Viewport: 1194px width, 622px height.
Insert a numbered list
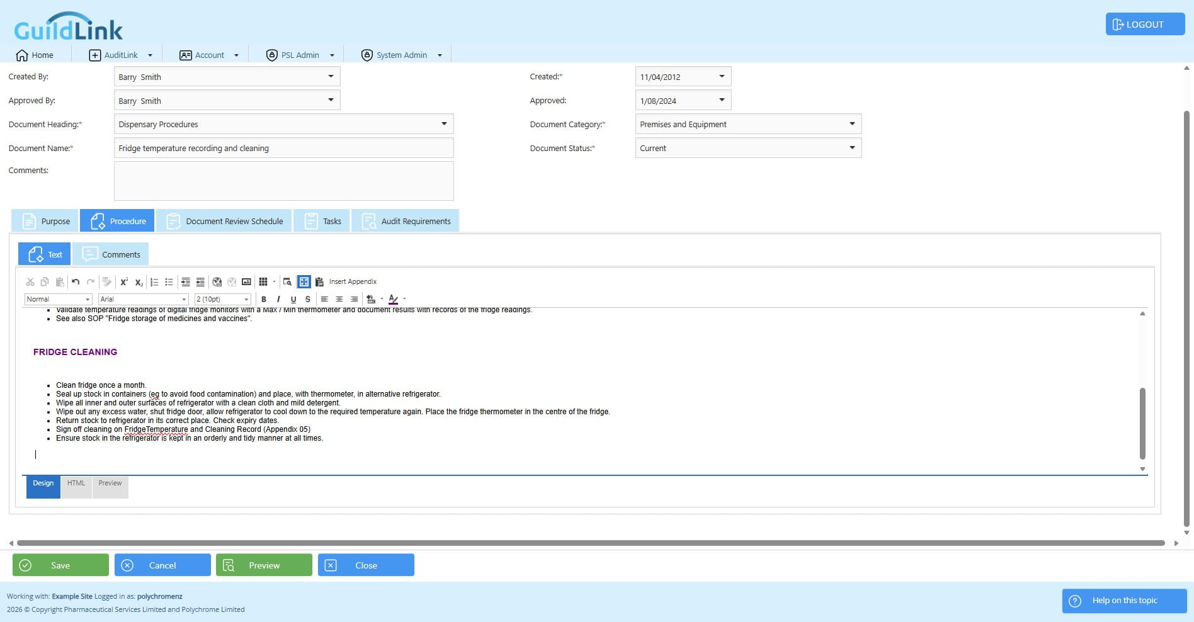pos(154,282)
